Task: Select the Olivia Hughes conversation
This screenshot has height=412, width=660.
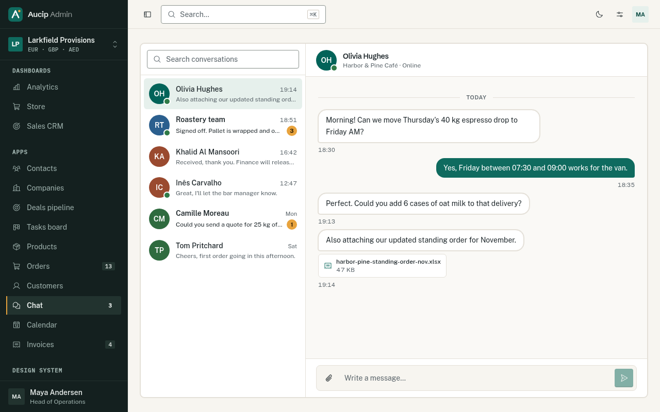Action: pos(223,94)
